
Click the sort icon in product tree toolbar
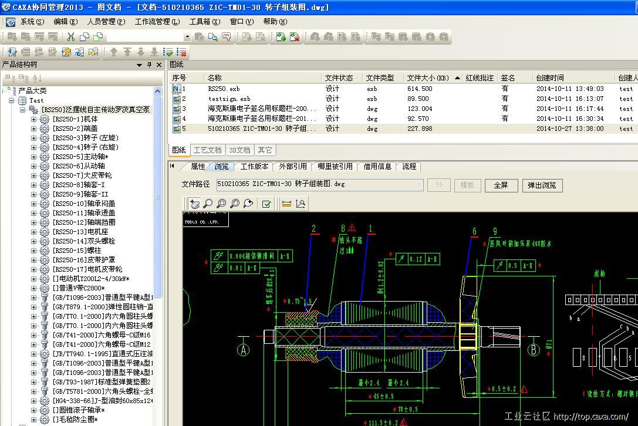tap(37, 78)
